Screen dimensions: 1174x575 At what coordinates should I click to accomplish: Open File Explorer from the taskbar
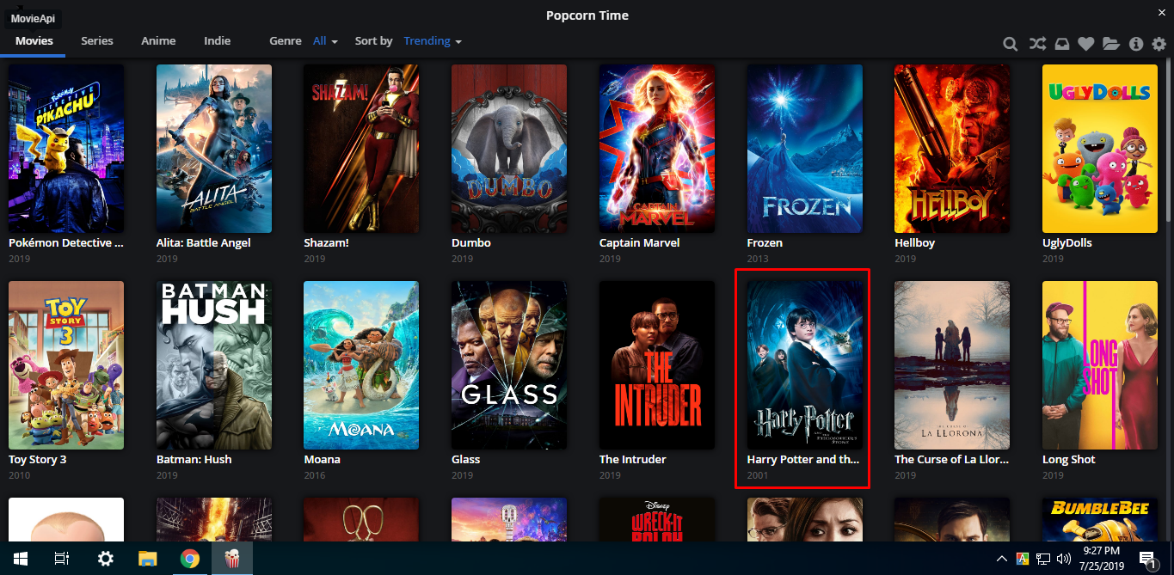coord(148,559)
